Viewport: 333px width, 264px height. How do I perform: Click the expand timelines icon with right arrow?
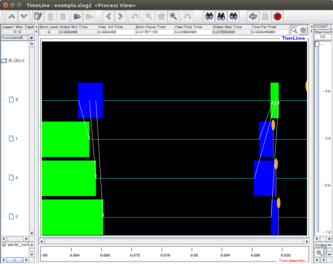[77, 17]
